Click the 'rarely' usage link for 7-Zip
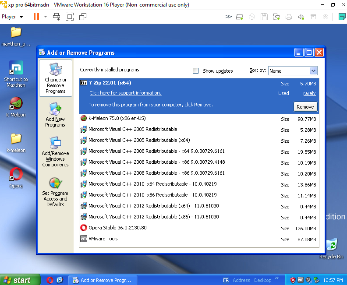This screenshot has height=285, width=347. [309, 93]
